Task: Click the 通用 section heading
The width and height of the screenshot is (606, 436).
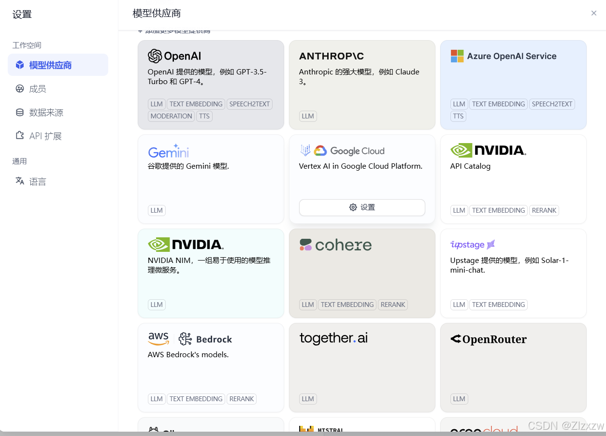Action: coord(19,161)
